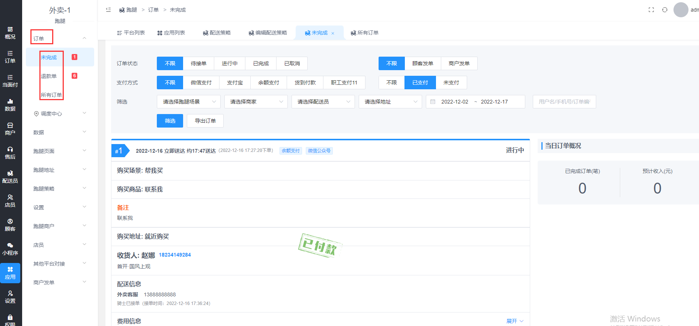Close the 未完成 tab with x icon

click(x=333, y=33)
